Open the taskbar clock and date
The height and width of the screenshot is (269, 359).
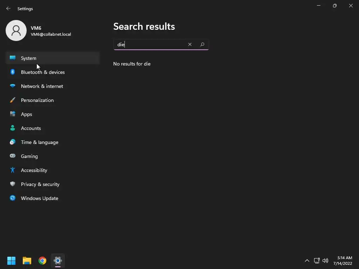[343, 261]
